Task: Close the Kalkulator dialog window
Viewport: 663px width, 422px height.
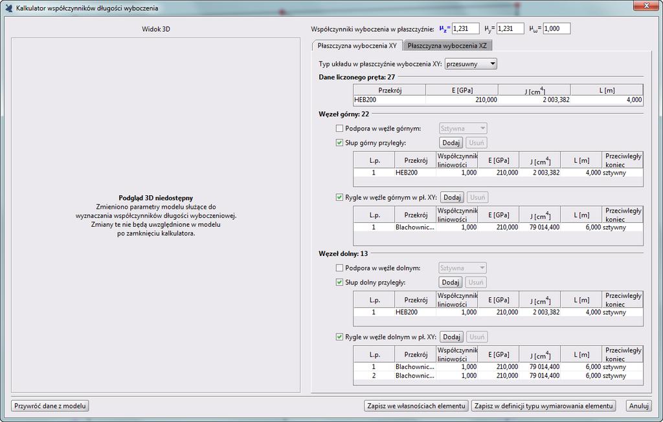Action: [647, 6]
